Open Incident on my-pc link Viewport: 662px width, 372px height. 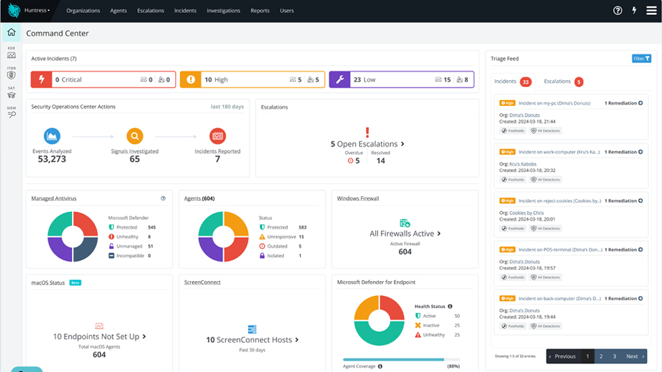click(x=554, y=103)
